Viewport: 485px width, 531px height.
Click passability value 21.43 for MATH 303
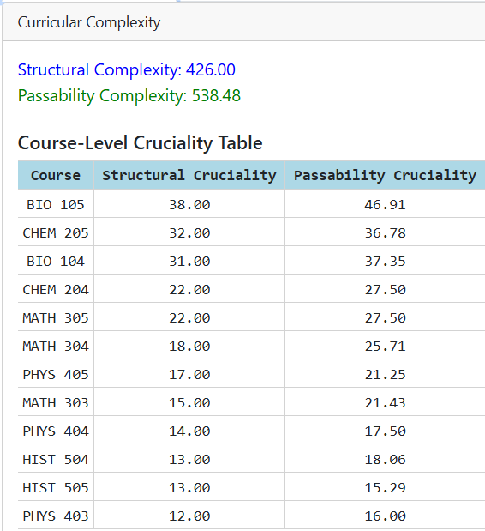[385, 403]
